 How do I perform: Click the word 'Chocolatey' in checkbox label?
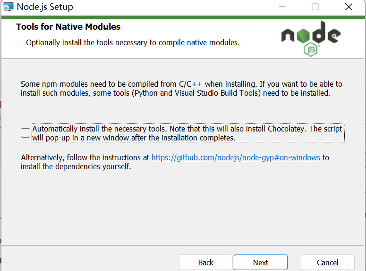[286, 129]
